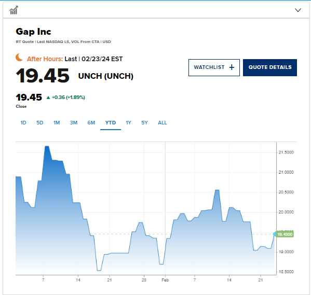Click the 21.0000 price axis label
The width and height of the screenshot is (311, 295).
(x=286, y=172)
